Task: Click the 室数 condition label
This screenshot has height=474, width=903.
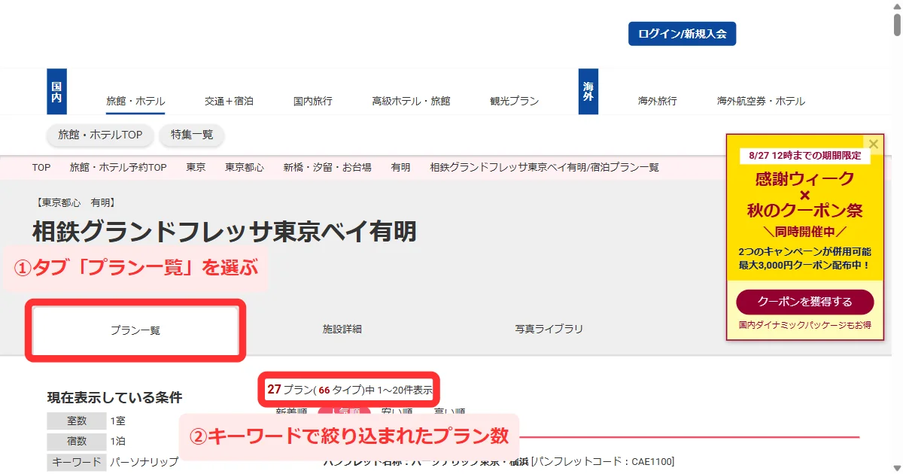Action: tap(75, 421)
